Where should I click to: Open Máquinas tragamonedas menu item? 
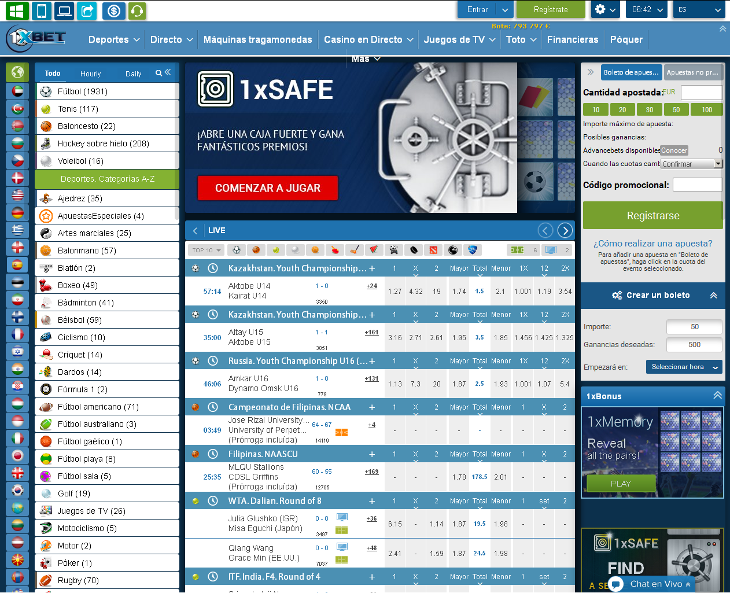pos(258,39)
